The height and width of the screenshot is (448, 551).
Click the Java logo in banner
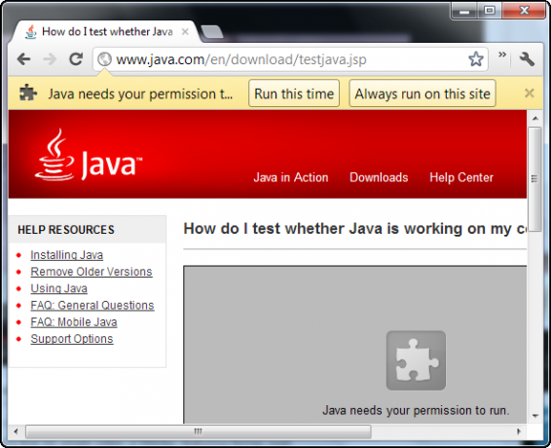(89, 155)
